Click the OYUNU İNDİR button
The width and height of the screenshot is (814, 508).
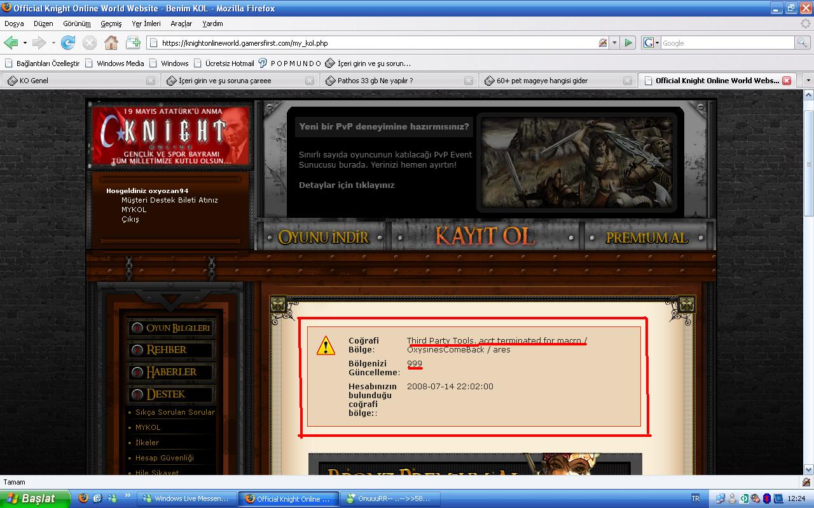(324, 237)
